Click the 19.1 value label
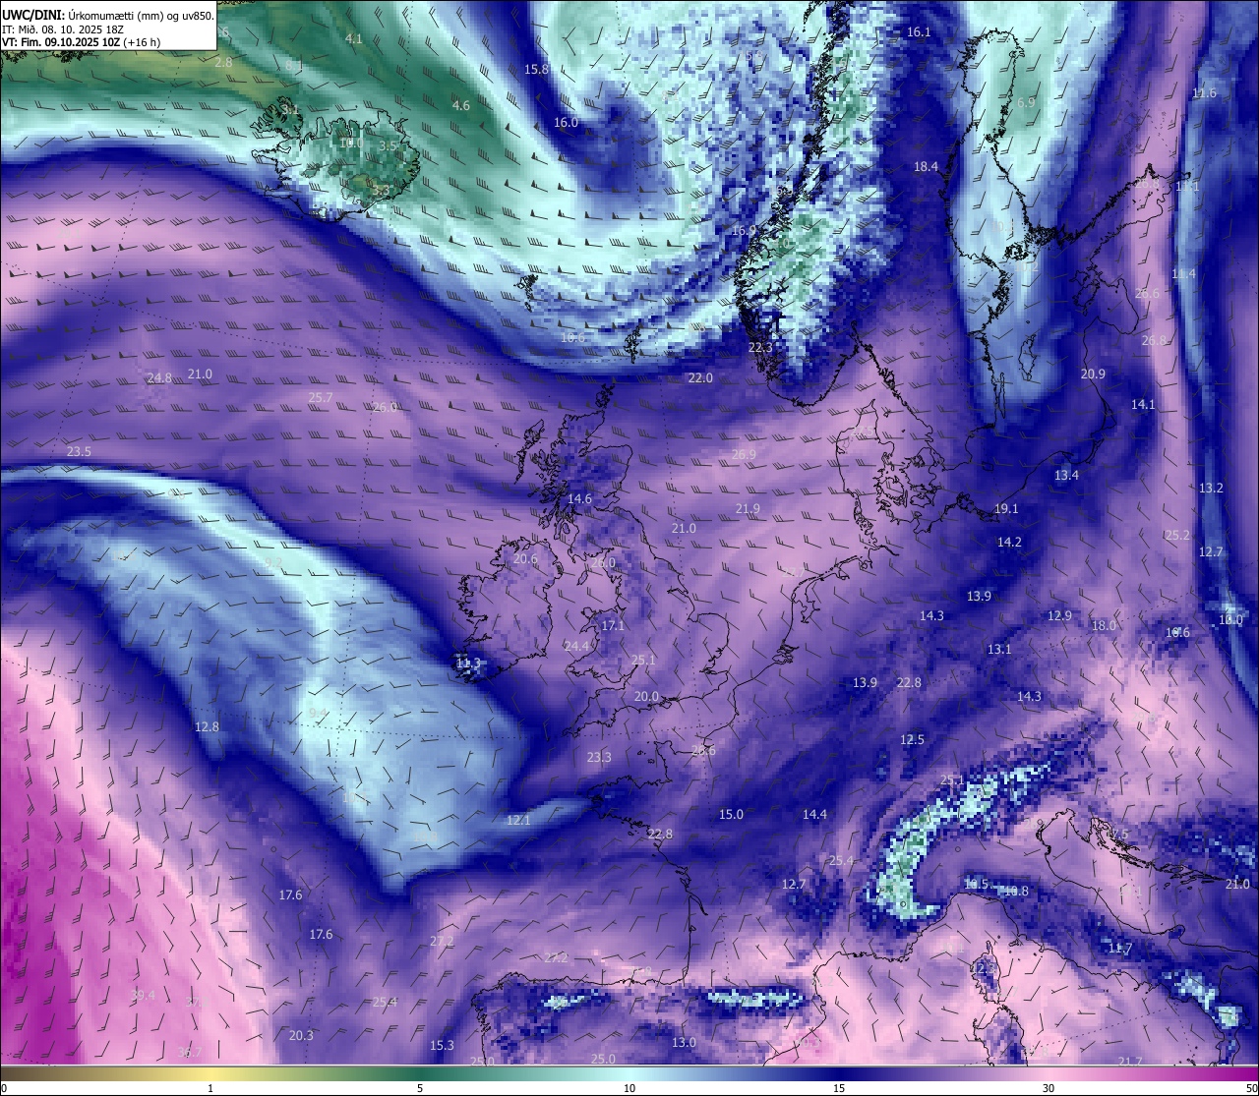This screenshot has width=1259, height=1096. (1006, 509)
